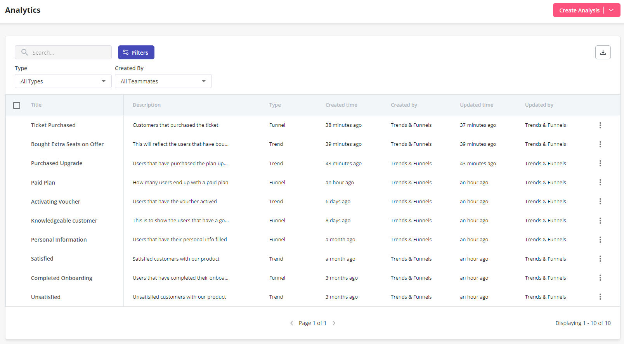
Task: Focus the Search input field
Action: pos(68,52)
